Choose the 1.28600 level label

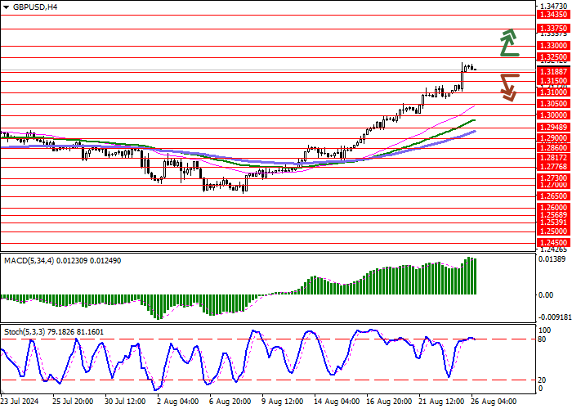pyautogui.click(x=553, y=148)
